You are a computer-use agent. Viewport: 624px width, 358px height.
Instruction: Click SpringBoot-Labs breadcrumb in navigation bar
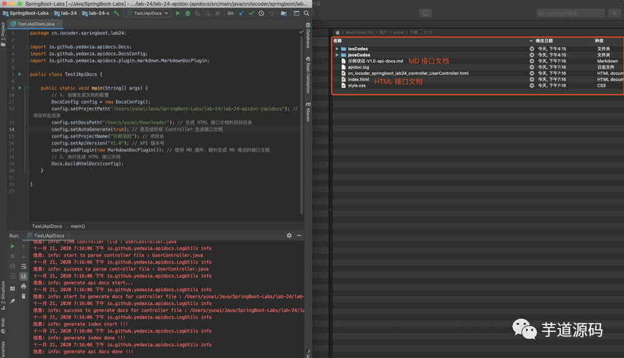pyautogui.click(x=26, y=13)
